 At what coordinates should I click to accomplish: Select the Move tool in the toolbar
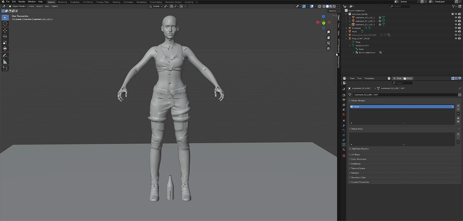[x=5, y=31]
